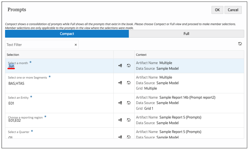Edit the E01,E02 reporting region value
Viewport: 249px width, 149px height.
coord(15,121)
